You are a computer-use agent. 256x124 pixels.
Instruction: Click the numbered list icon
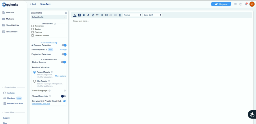coord(111,15)
